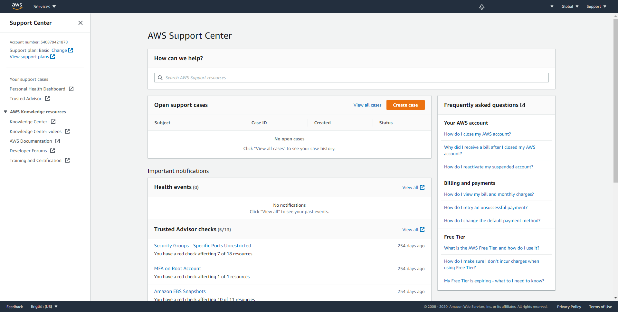The width and height of the screenshot is (618, 312).
Task: Open Terms of Use footer link
Action: (x=600, y=307)
